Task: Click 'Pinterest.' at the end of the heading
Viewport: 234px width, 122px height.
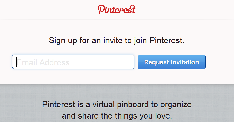Action: 167,40
